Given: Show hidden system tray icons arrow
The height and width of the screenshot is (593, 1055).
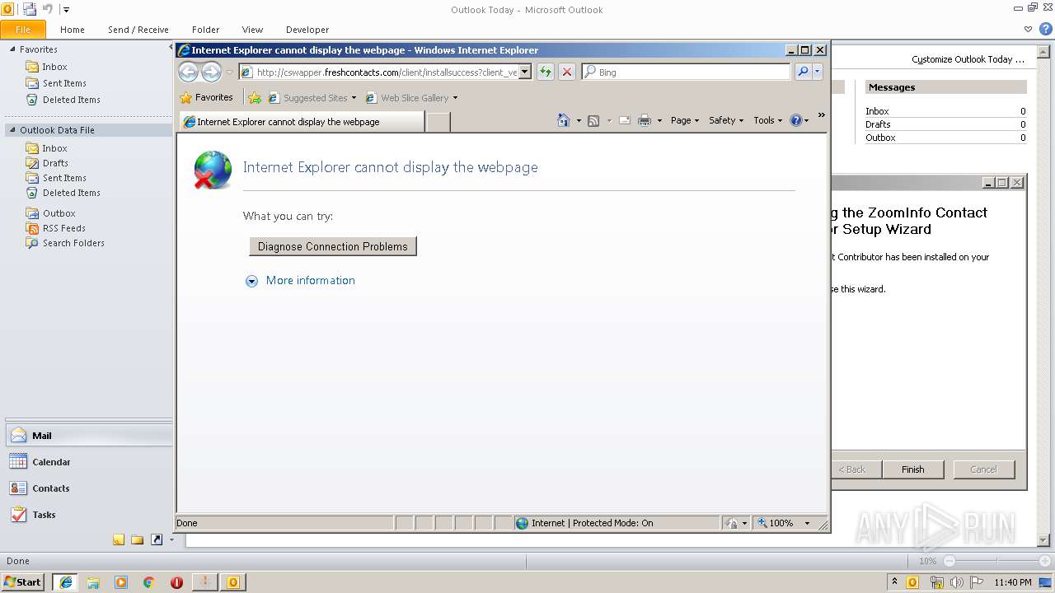Looking at the screenshot, I should coord(895,582).
